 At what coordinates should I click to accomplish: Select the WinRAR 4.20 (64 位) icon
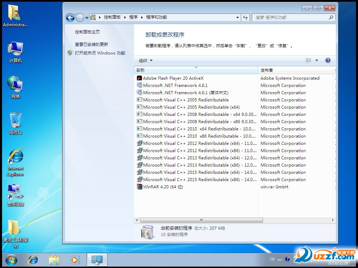[139, 187]
